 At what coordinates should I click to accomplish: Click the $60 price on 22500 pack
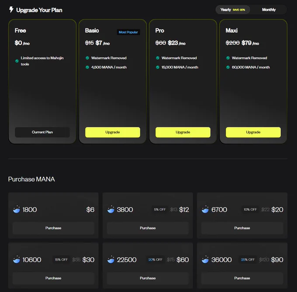point(183,260)
